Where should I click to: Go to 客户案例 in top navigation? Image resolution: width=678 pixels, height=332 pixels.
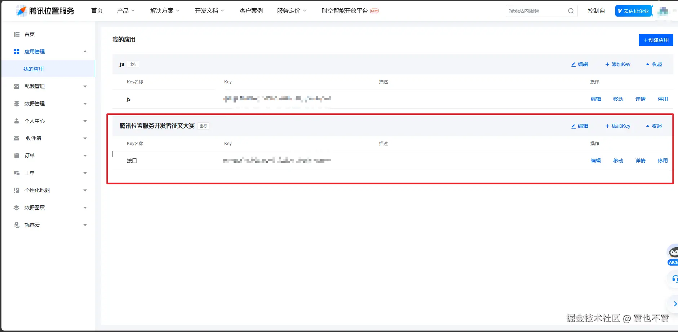click(x=251, y=11)
